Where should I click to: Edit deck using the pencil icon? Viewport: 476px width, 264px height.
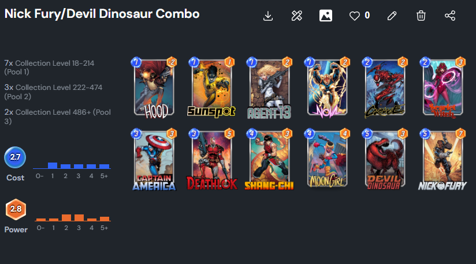click(x=392, y=16)
